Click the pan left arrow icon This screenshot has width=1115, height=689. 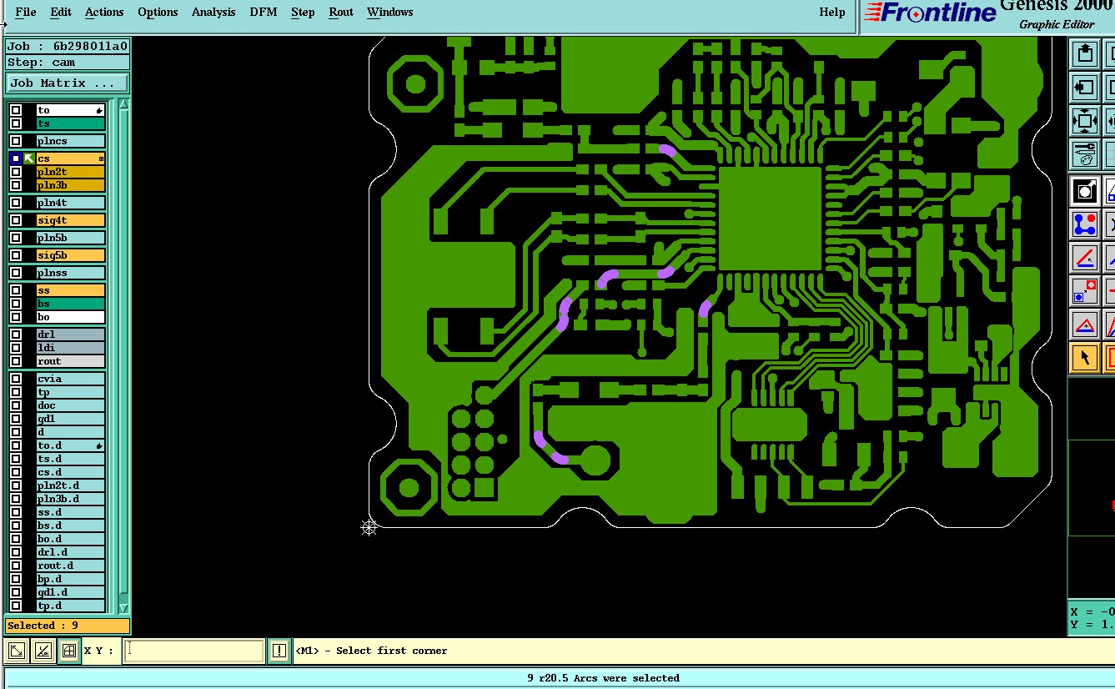pos(1084,88)
